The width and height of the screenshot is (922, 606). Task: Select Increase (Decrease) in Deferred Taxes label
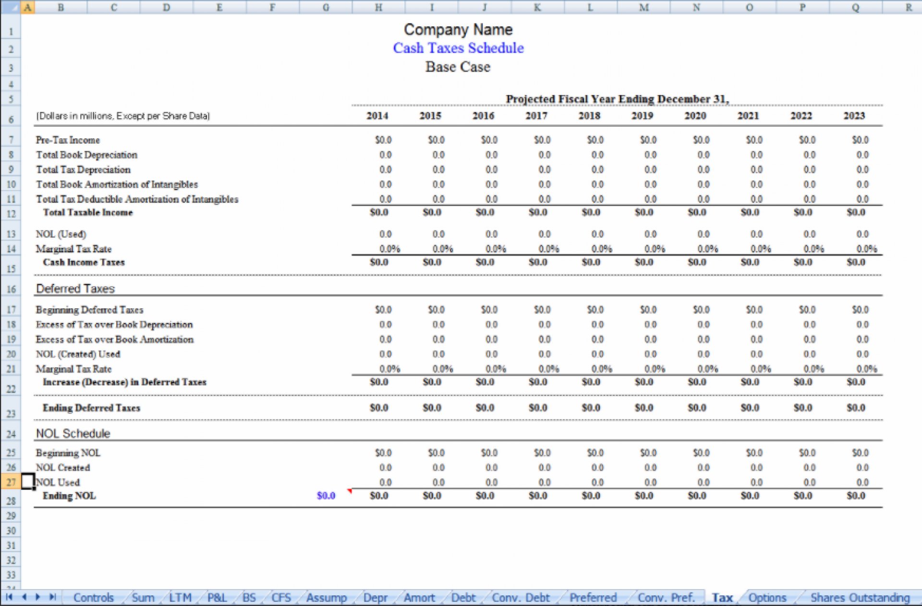coord(125,382)
